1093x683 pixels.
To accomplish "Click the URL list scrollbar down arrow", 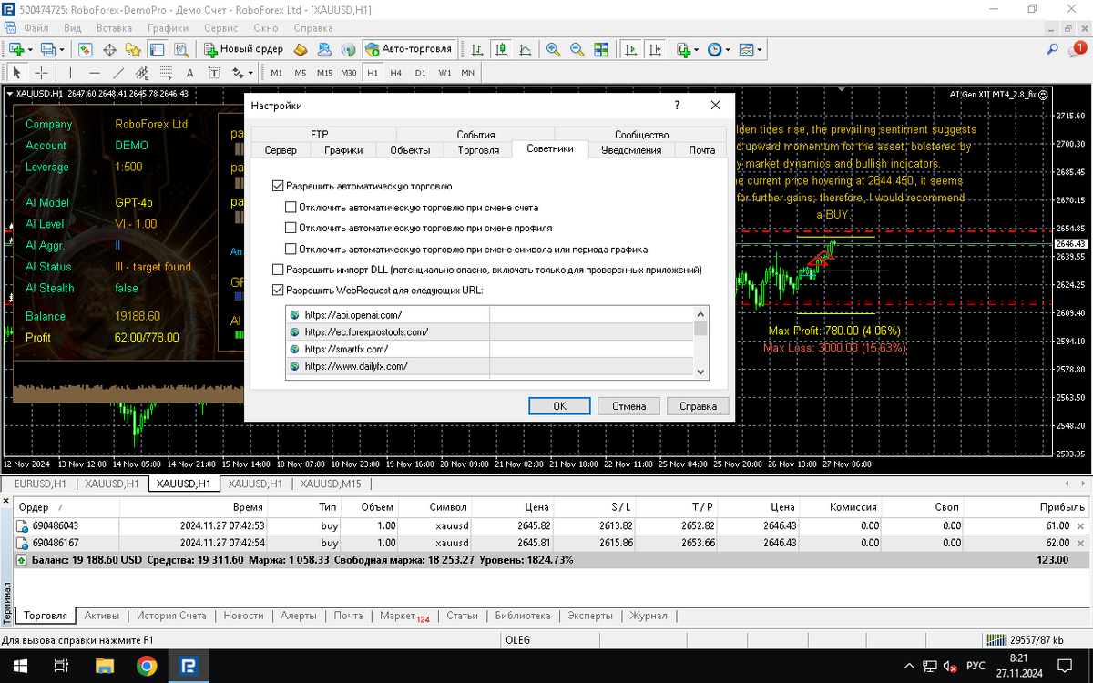I will coord(700,372).
